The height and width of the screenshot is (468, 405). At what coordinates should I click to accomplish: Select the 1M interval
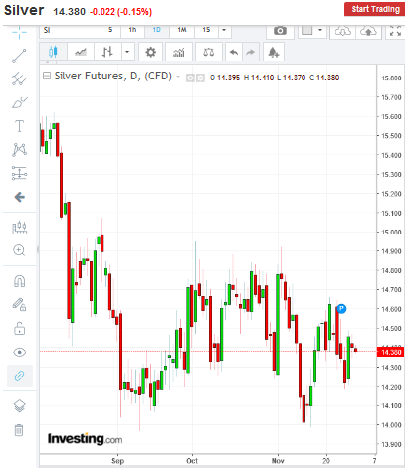click(182, 30)
